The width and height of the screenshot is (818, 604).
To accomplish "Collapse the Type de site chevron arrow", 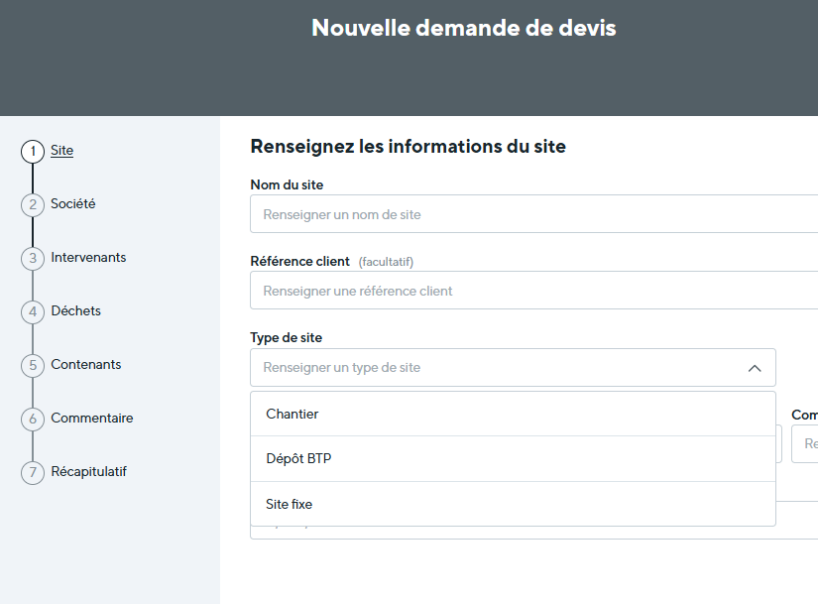I will coord(755,368).
